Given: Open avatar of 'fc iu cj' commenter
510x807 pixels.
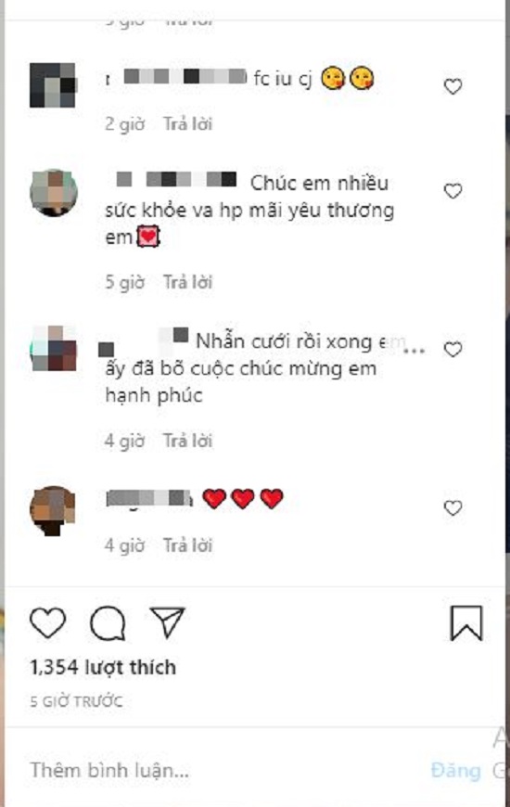Looking at the screenshot, I should [x=53, y=85].
